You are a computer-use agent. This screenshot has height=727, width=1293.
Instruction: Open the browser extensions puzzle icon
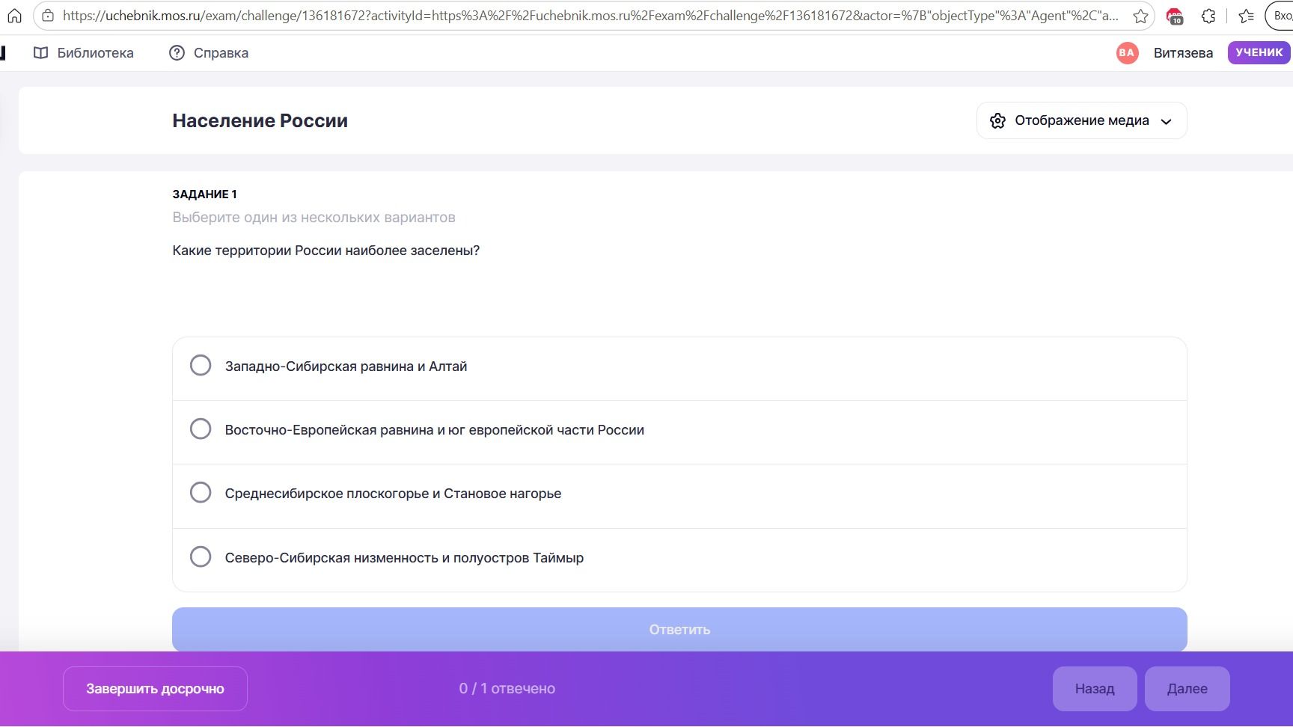pyautogui.click(x=1208, y=16)
